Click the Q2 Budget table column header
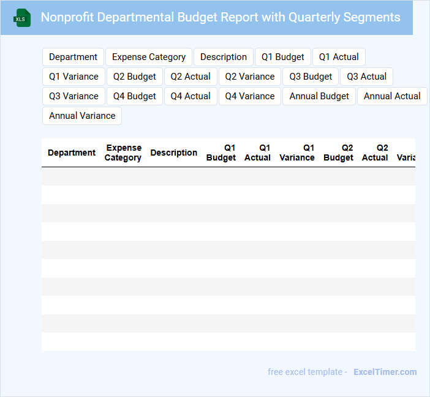The image size is (430, 397). [x=338, y=153]
